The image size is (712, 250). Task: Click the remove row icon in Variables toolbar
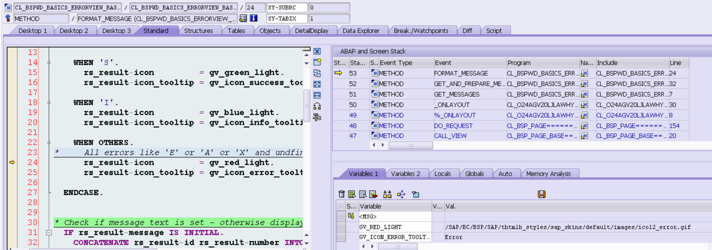[373, 195]
